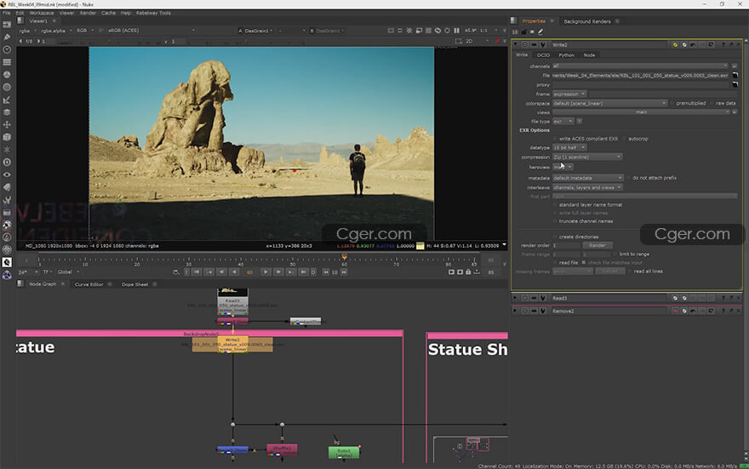Select the Roto1 node in the graph
The image size is (749, 469).
[x=344, y=452]
